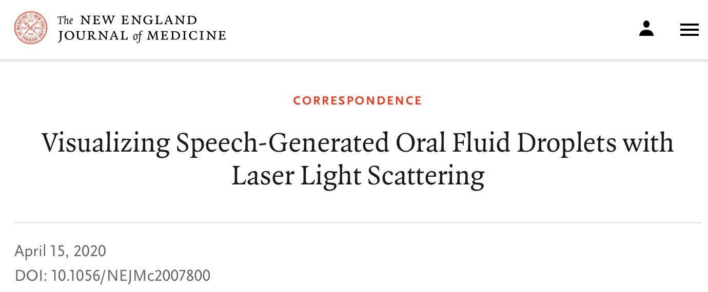Open the user account profile icon
The height and width of the screenshot is (292, 708).
[x=646, y=29]
